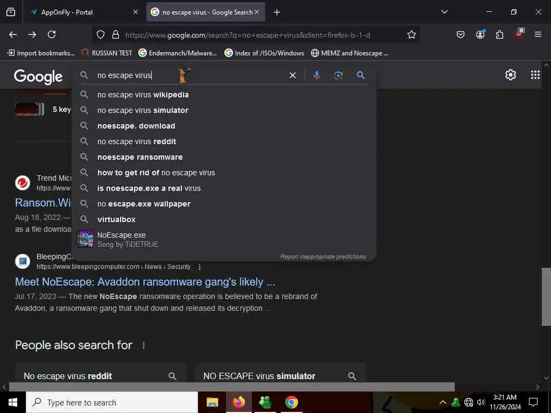Open Windows notification center
The width and height of the screenshot is (551, 413).
[x=533, y=402]
